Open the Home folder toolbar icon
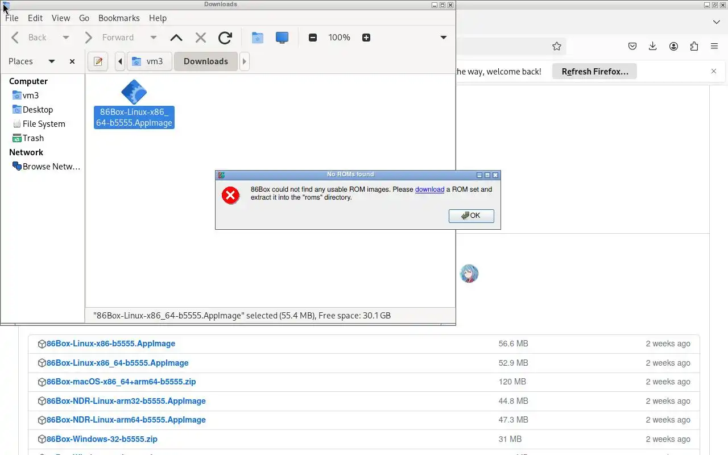Image resolution: width=728 pixels, height=455 pixels. click(258, 38)
